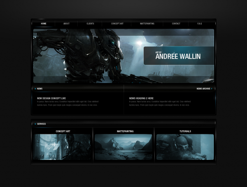This screenshot has width=247, height=187.
Task: Click the ANDRÉE WALLIN banner title
Action: click(178, 56)
